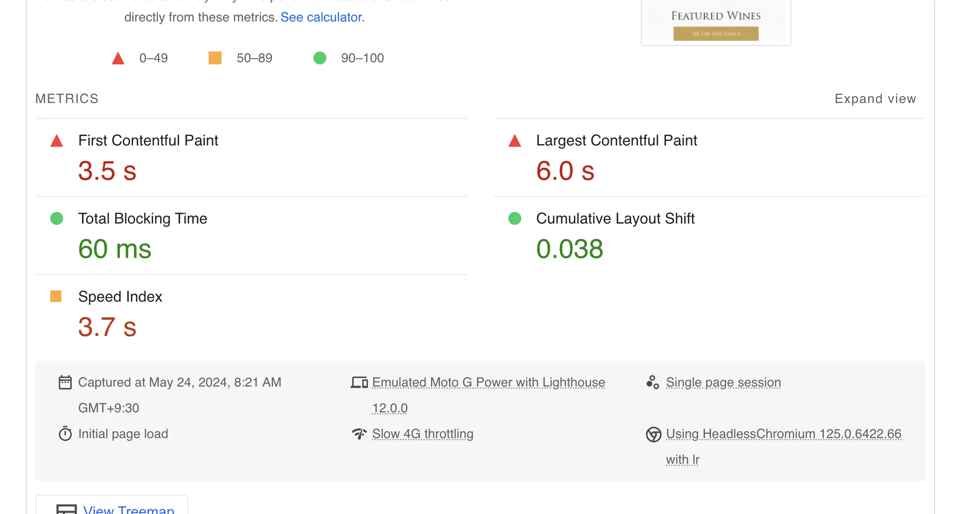Click the calendar icon beside Captured at

coord(65,382)
